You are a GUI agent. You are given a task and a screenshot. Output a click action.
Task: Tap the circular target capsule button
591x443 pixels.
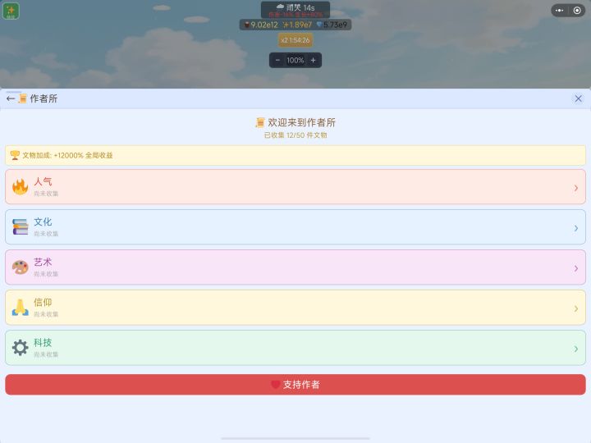coord(577,11)
